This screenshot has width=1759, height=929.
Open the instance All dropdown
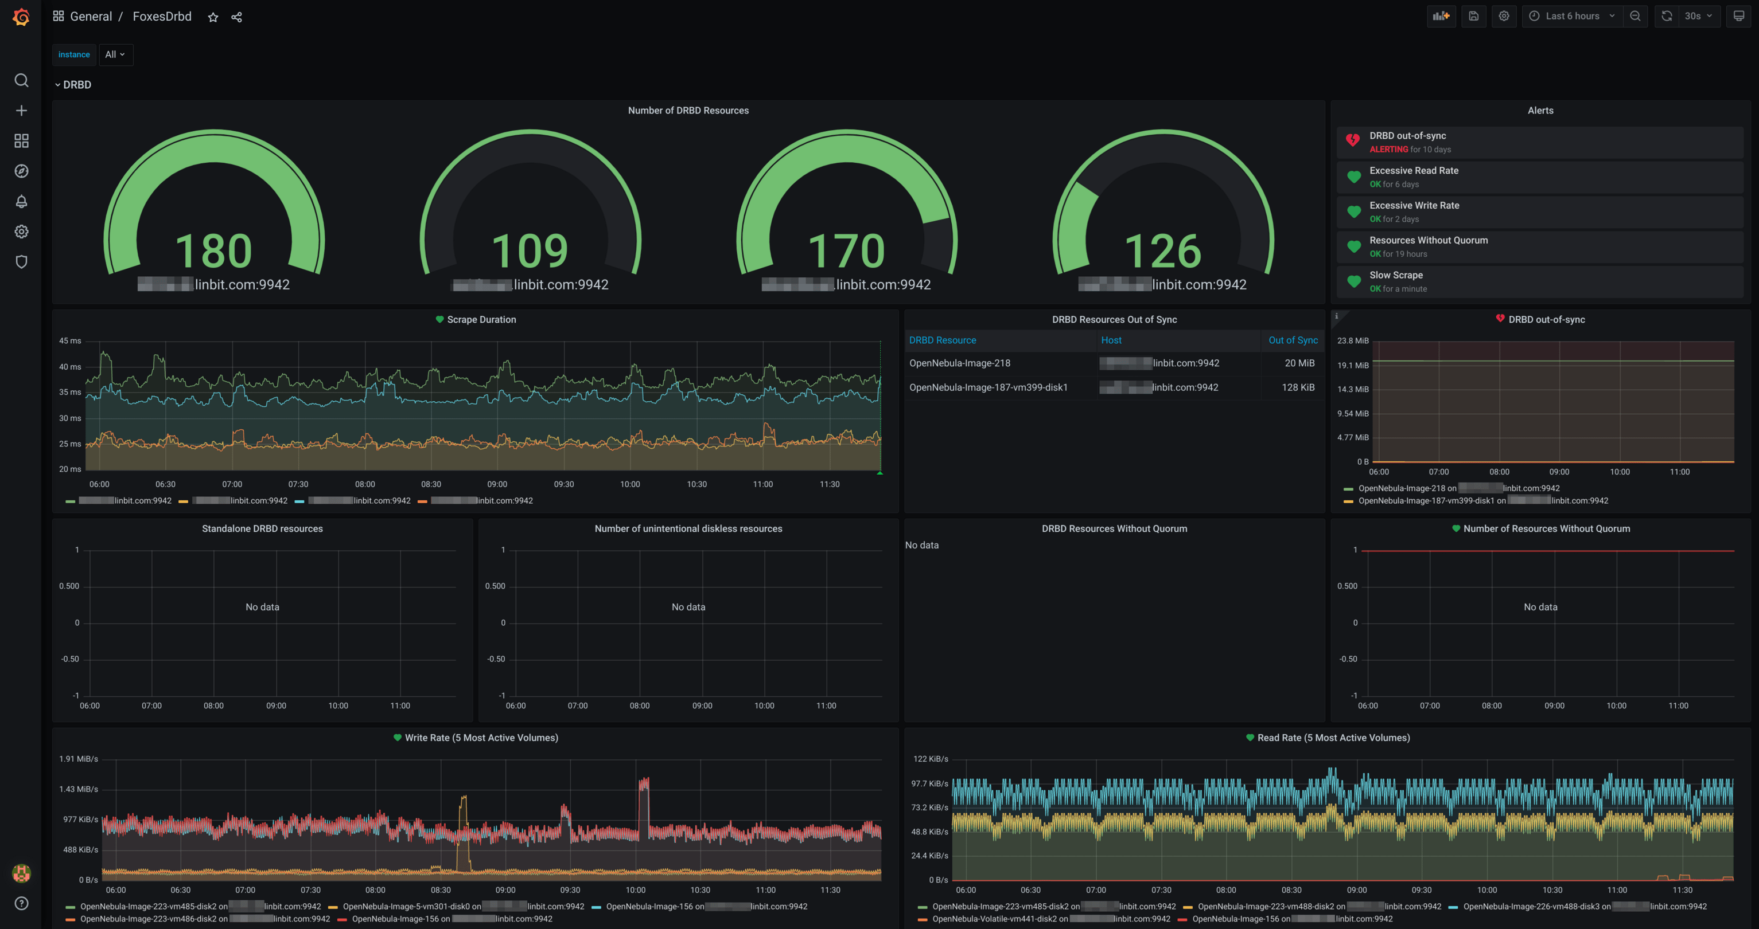pos(115,54)
